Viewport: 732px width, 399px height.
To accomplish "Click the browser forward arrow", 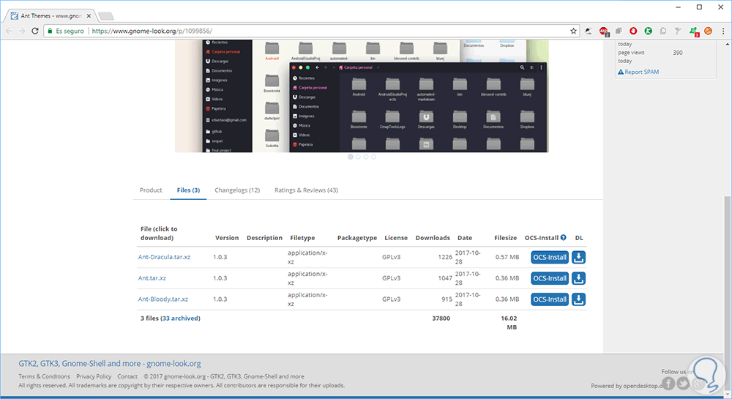I will [x=21, y=31].
